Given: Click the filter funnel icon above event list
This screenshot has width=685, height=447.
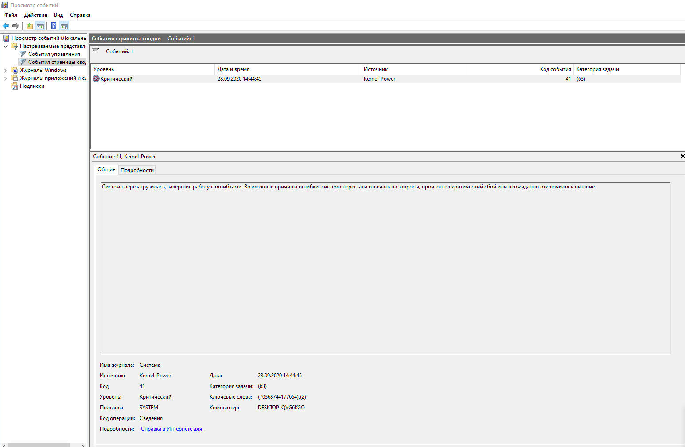Looking at the screenshot, I should 96,51.
